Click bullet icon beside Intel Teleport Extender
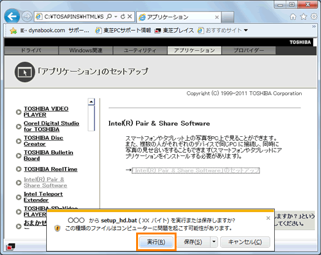This screenshot has height=255, width=321. (19, 197)
